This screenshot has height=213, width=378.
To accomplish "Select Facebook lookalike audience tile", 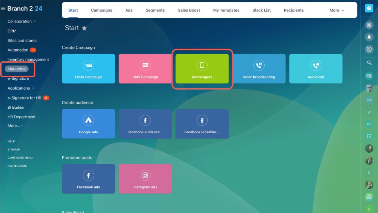I will [x=202, y=124].
